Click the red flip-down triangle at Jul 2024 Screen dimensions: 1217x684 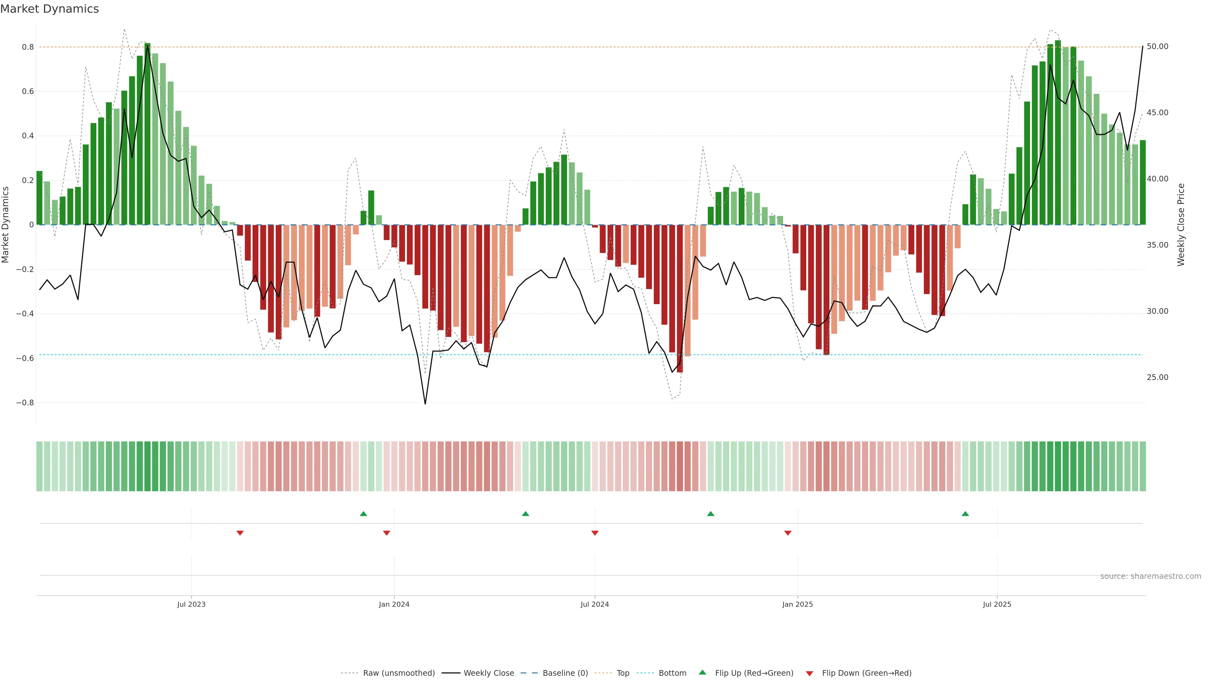point(595,533)
